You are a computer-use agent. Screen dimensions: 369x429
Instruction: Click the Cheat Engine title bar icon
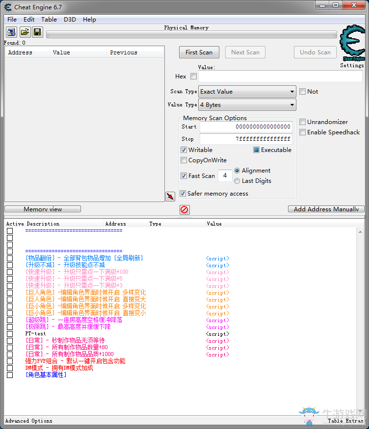(x=8, y=7)
